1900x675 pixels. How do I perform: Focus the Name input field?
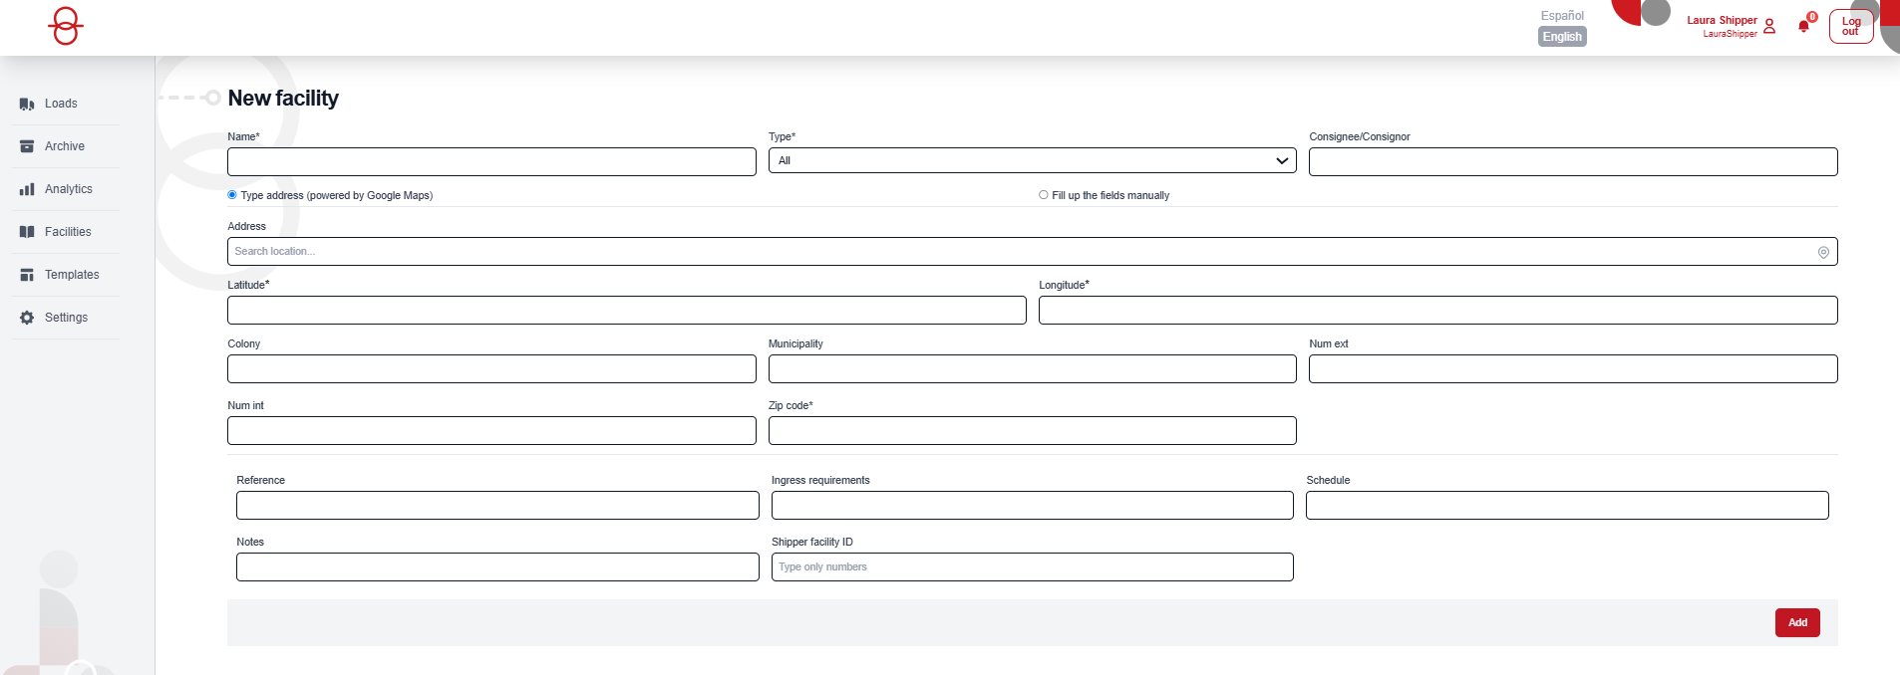tap(491, 162)
